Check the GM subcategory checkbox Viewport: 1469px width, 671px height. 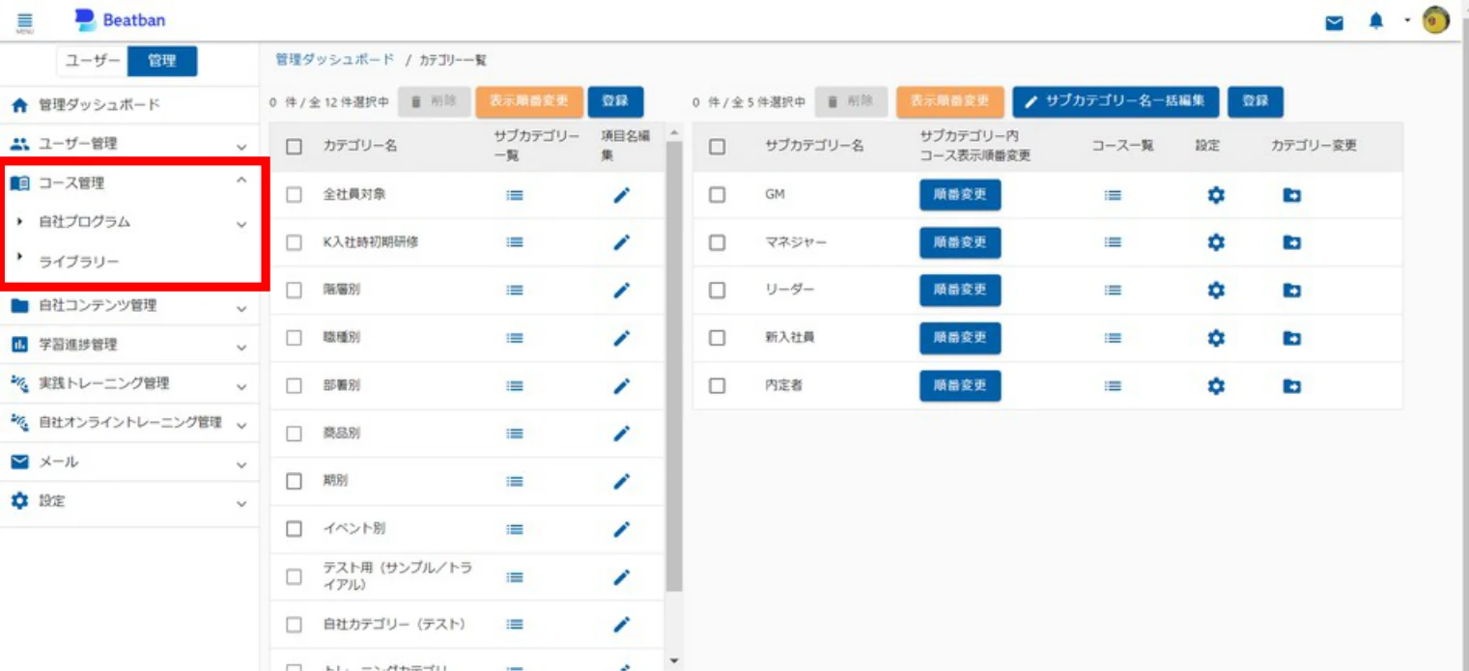click(x=717, y=195)
